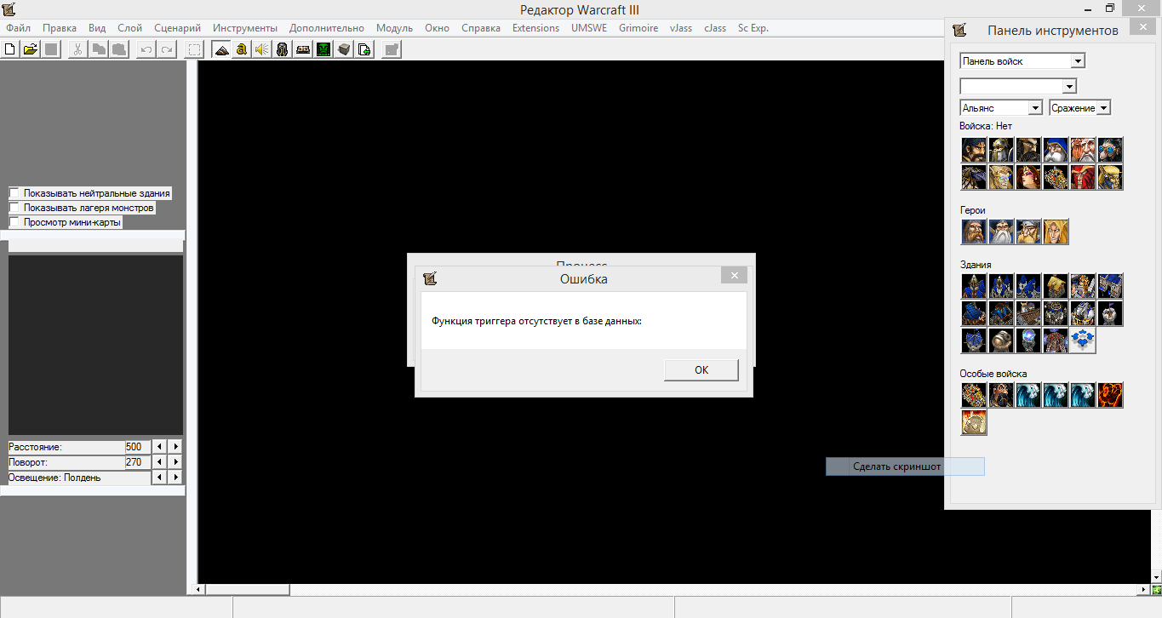This screenshot has height=618, width=1162.
Task: Open the vJass menu
Action: [x=681, y=28]
